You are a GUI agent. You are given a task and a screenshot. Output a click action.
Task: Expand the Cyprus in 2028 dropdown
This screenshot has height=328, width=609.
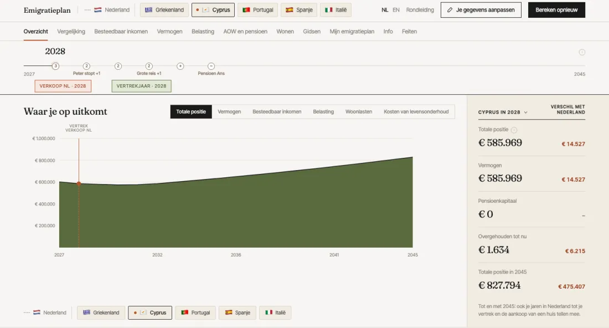tap(503, 112)
